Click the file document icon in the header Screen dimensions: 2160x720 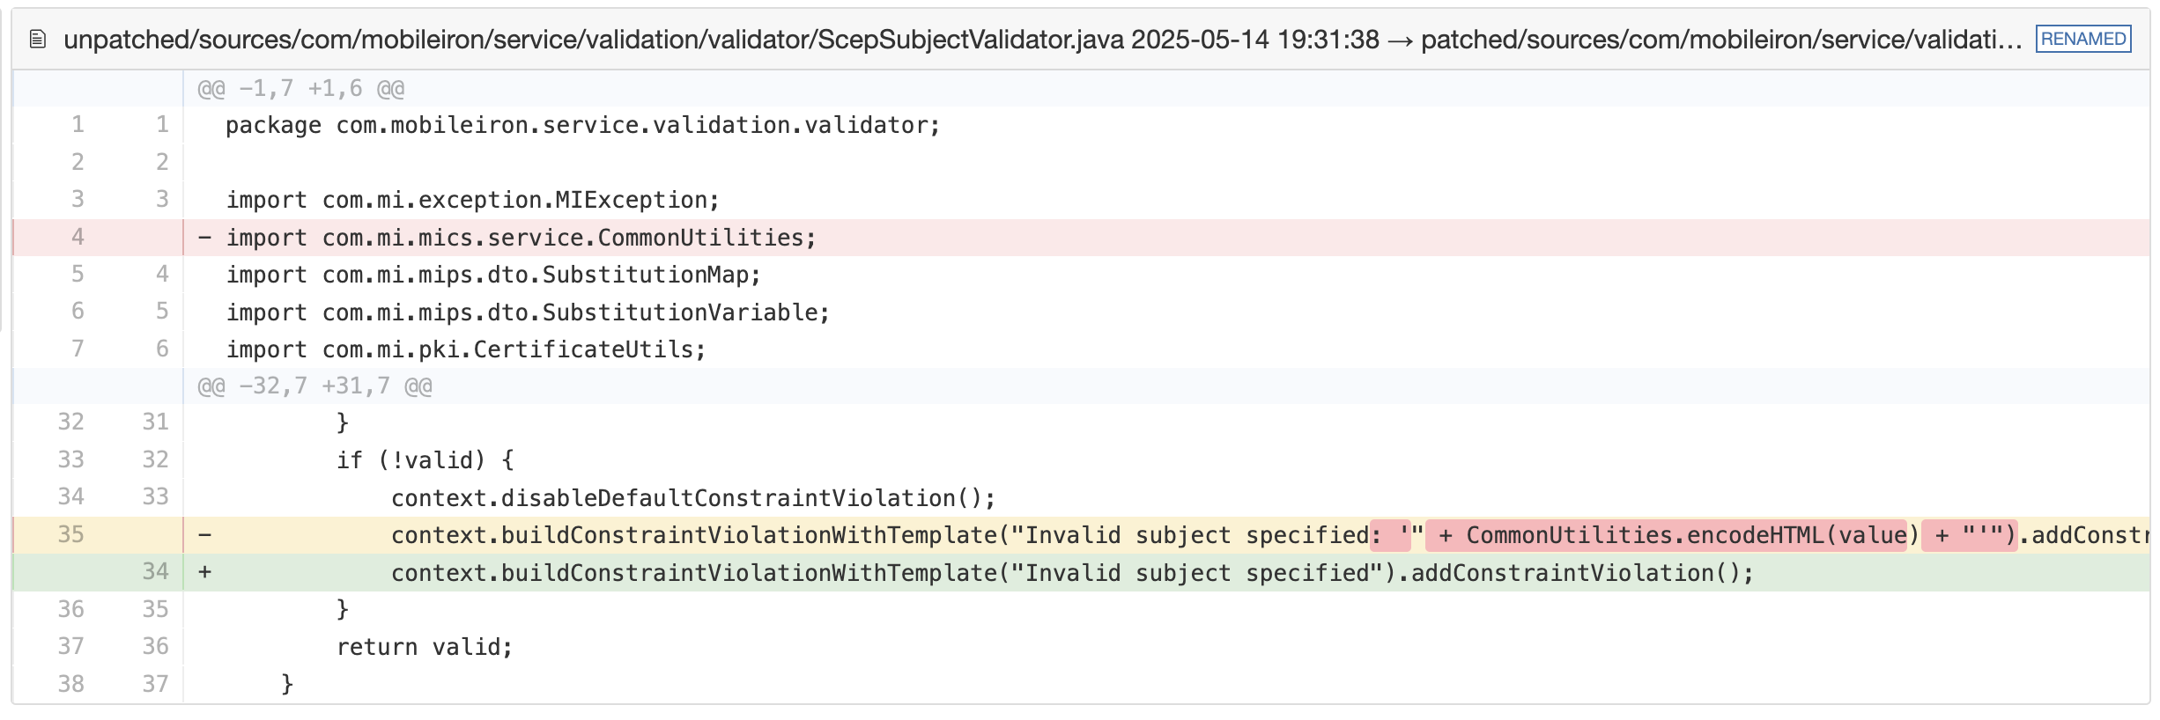point(37,40)
